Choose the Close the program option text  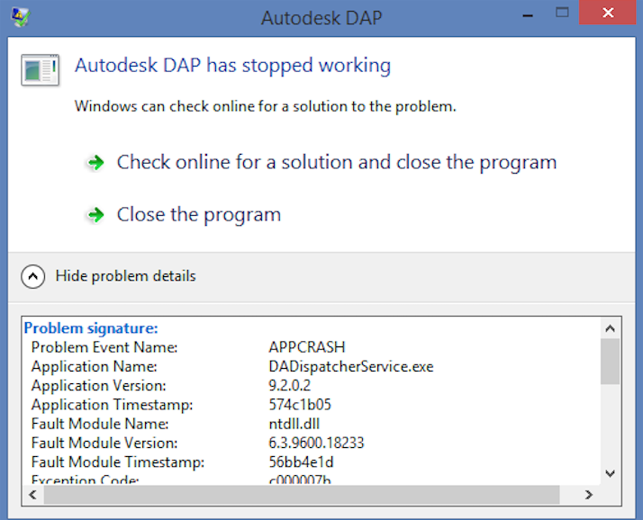pos(198,215)
